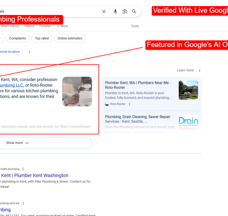Open the plumber fixing sink pipe thumbnail

[x=77, y=91]
